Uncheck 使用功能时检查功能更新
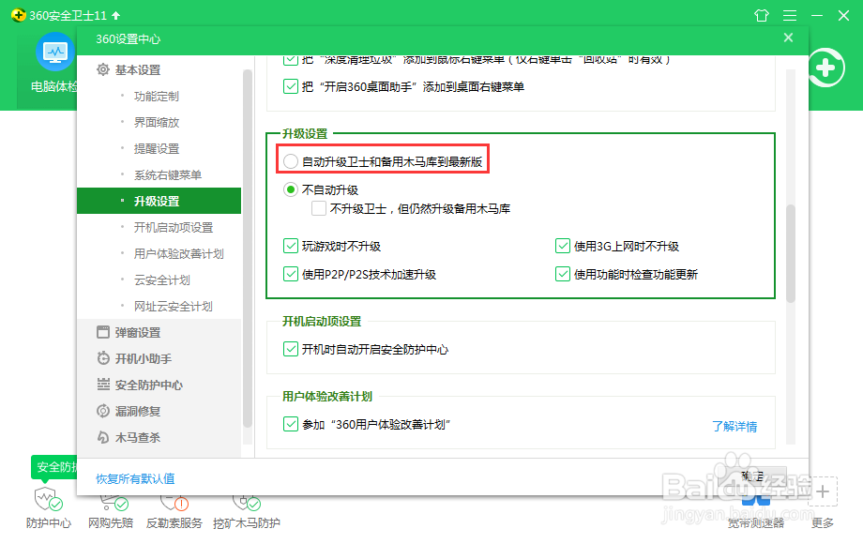Viewport: 863px width, 544px height. click(x=563, y=274)
